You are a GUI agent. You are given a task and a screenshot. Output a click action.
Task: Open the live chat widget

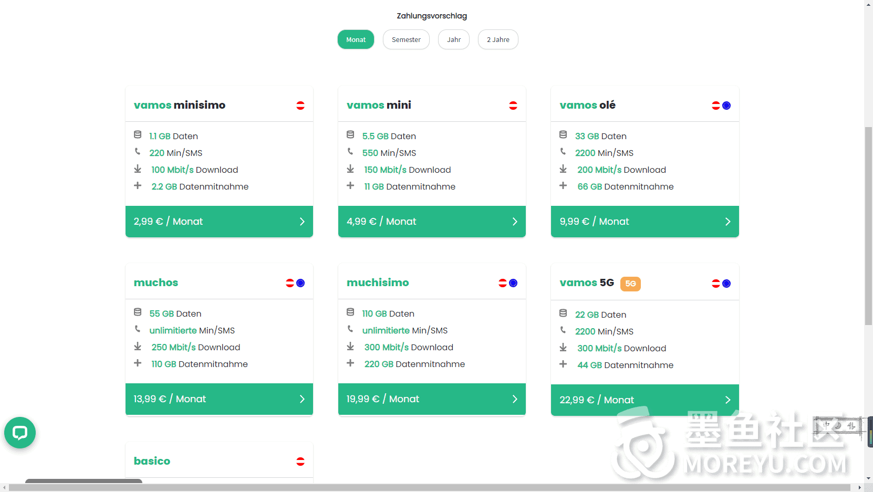coord(20,433)
